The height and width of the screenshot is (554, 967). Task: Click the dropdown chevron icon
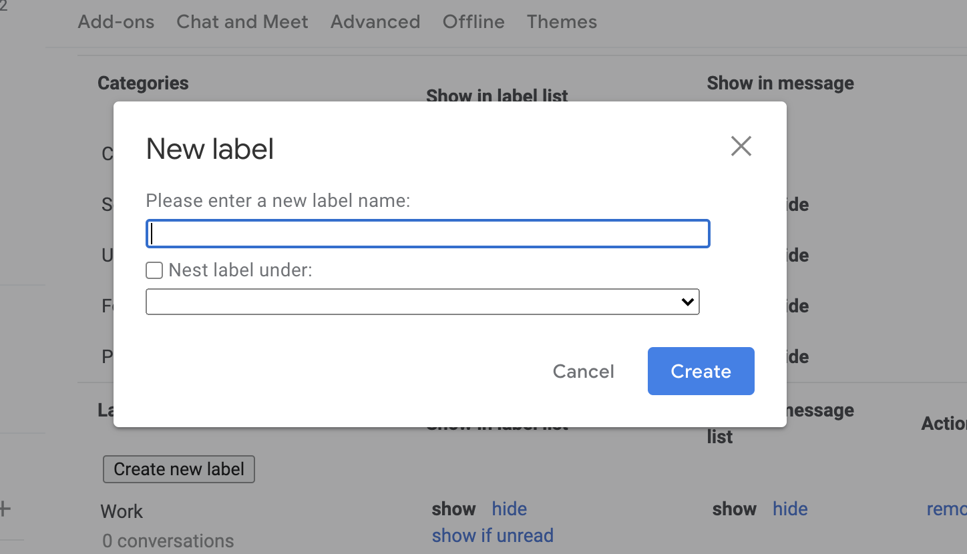pos(687,302)
